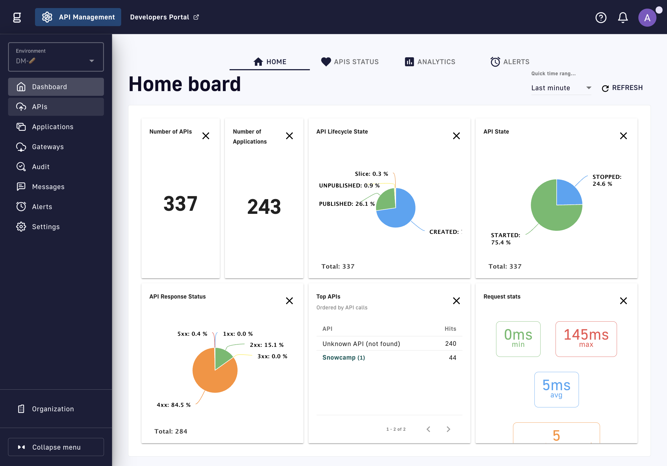Viewport: 667px width, 466px height.
Task: Open the user avatar menu
Action: pyautogui.click(x=647, y=17)
